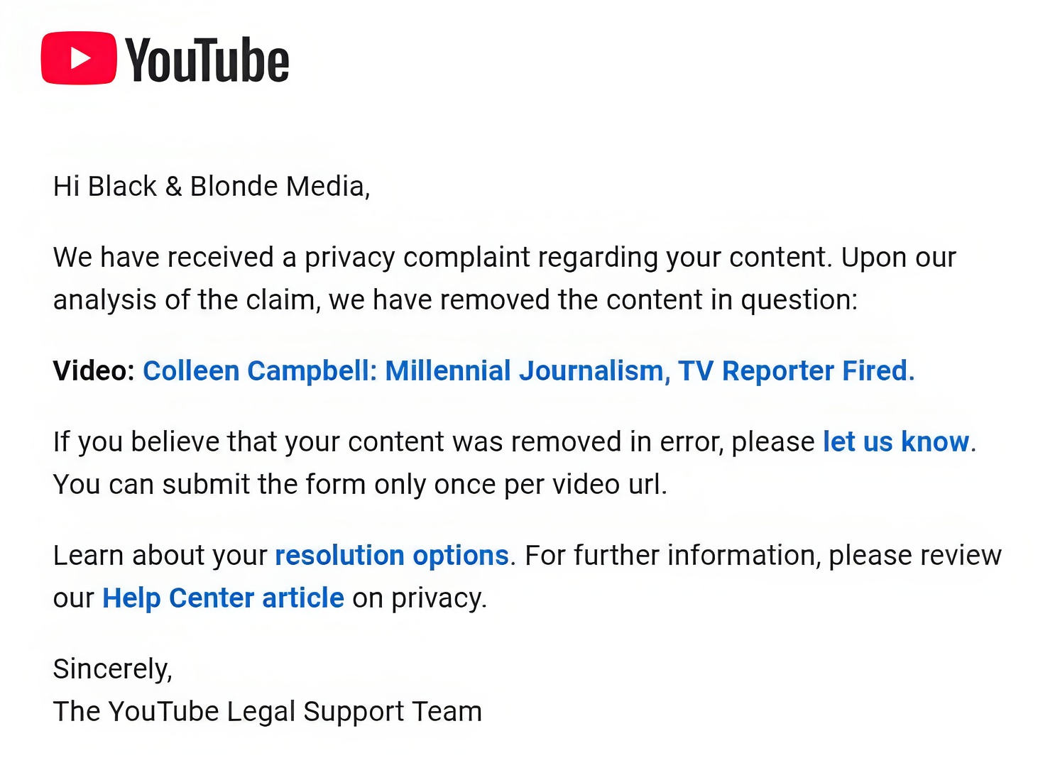Click the red YouTube play button logo
Image resolution: width=1055 pixels, height=775 pixels.
pos(79,58)
